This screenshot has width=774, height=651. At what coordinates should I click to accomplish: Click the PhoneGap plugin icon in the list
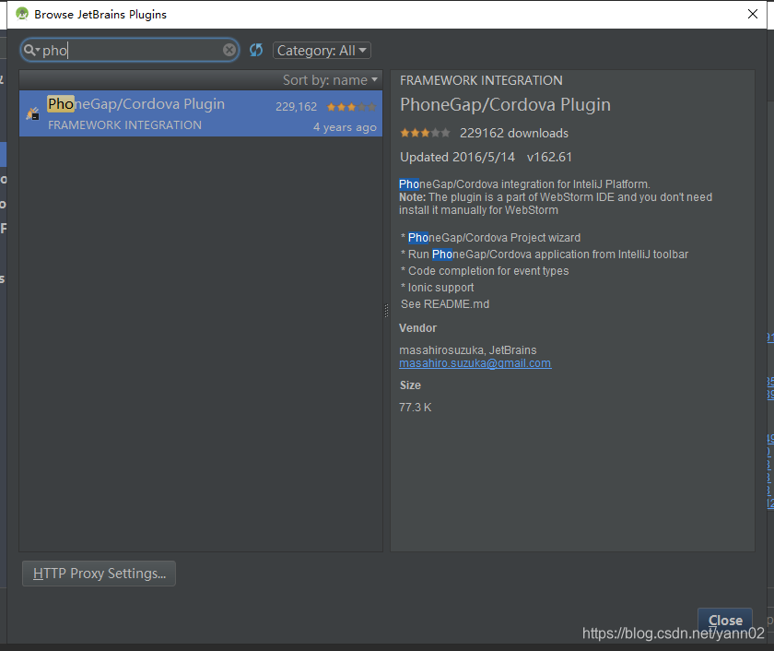click(x=32, y=113)
